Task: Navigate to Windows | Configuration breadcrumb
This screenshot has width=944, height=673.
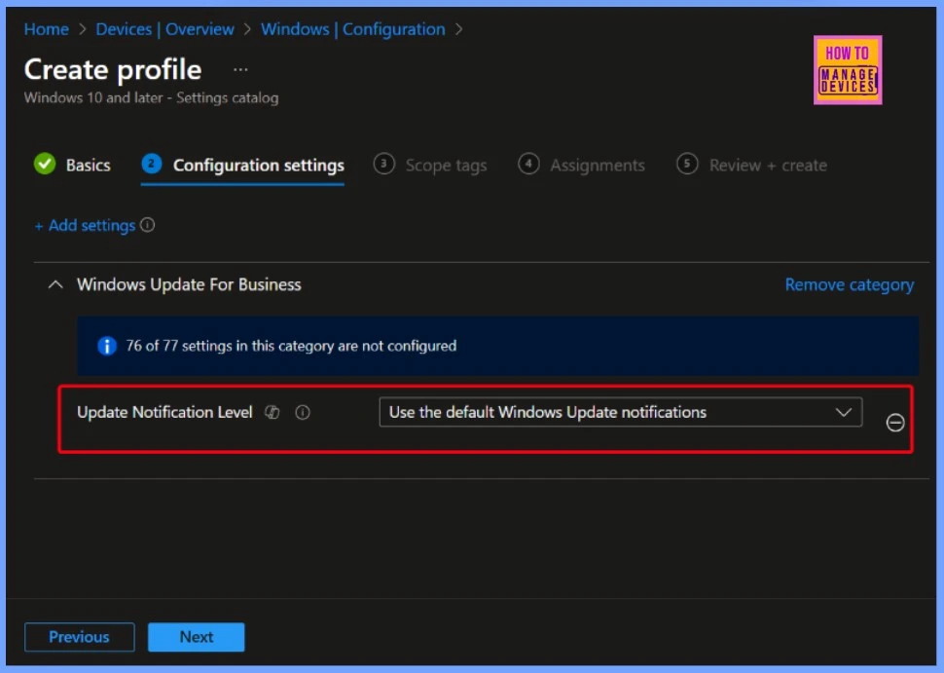Action: tap(353, 29)
